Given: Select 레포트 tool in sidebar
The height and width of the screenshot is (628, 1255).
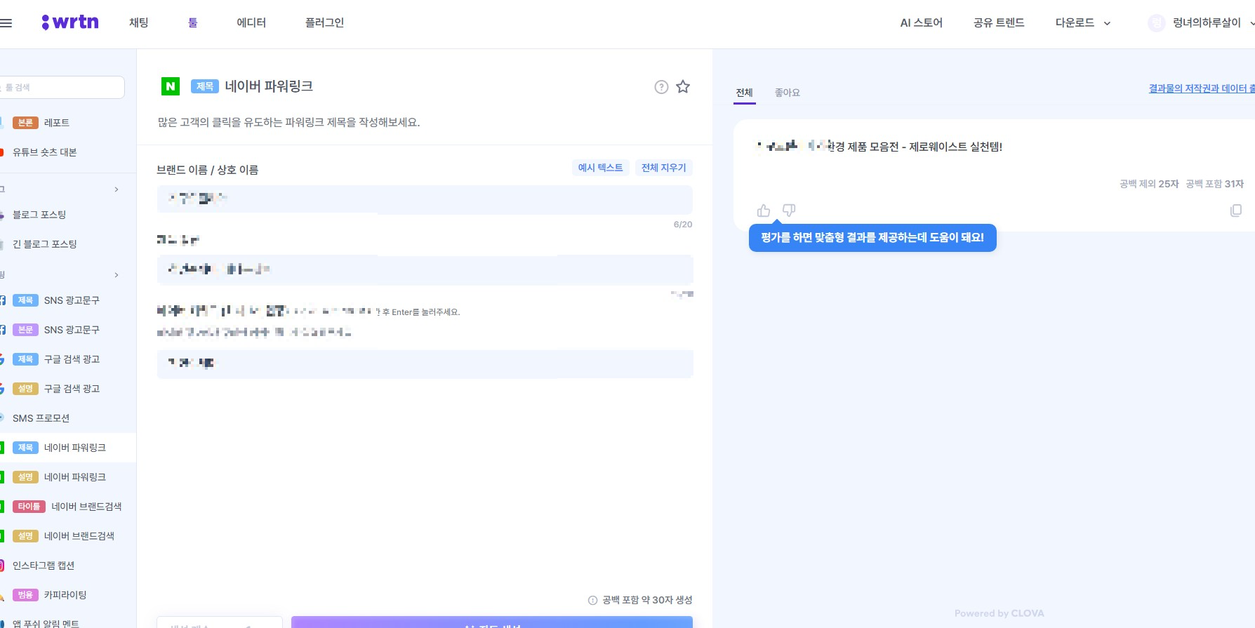Looking at the screenshot, I should tap(68, 123).
